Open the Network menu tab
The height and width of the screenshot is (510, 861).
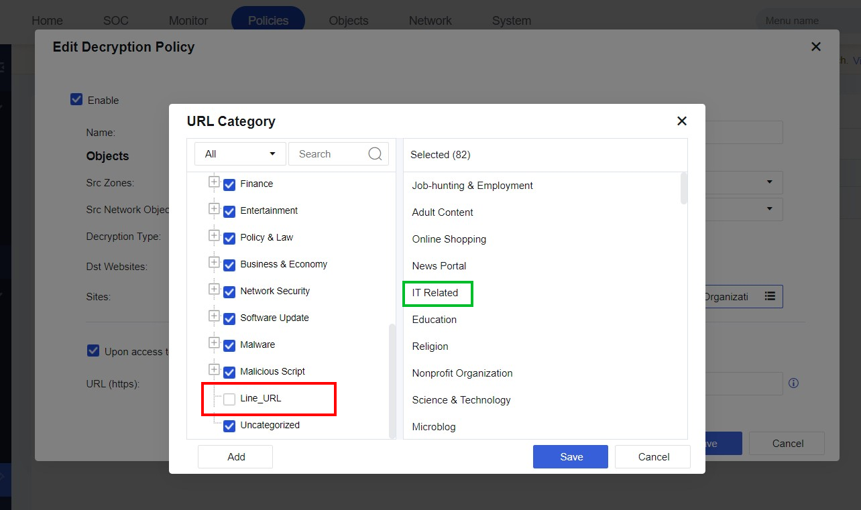pos(431,21)
